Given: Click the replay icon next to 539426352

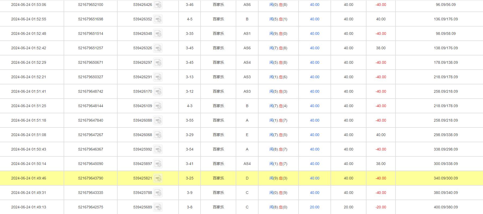Looking at the screenshot, I should (158, 19).
